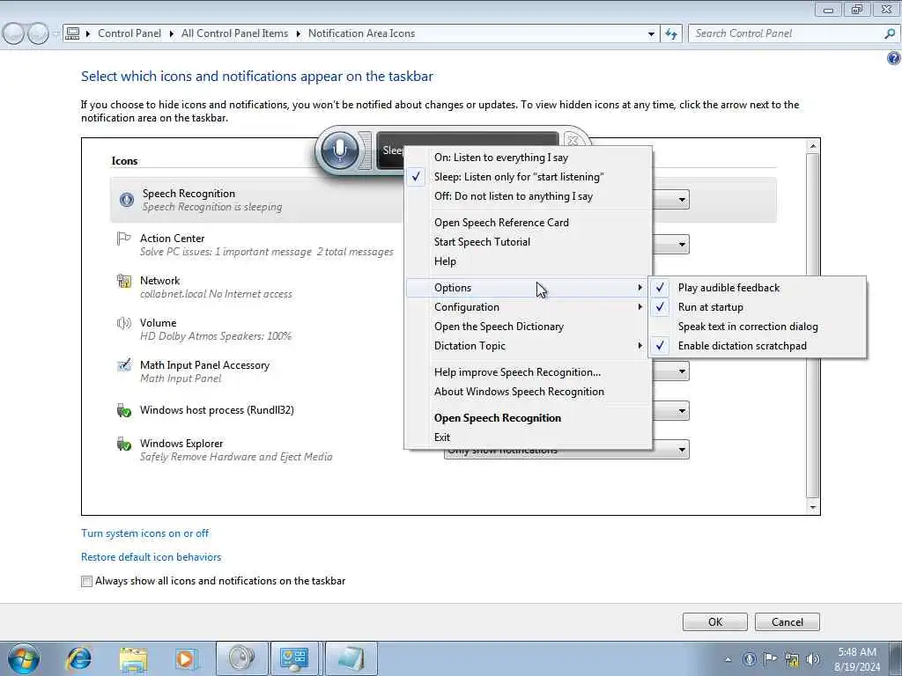
Task: Exit Speech Recognition from menu
Action: [529, 437]
